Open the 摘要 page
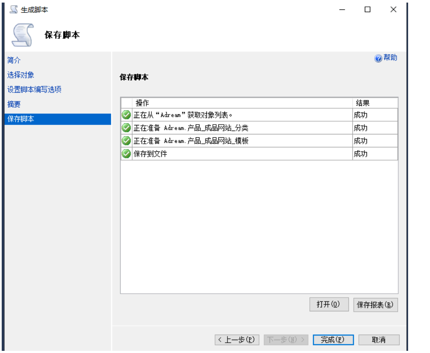The height and width of the screenshot is (353, 430). coord(14,104)
